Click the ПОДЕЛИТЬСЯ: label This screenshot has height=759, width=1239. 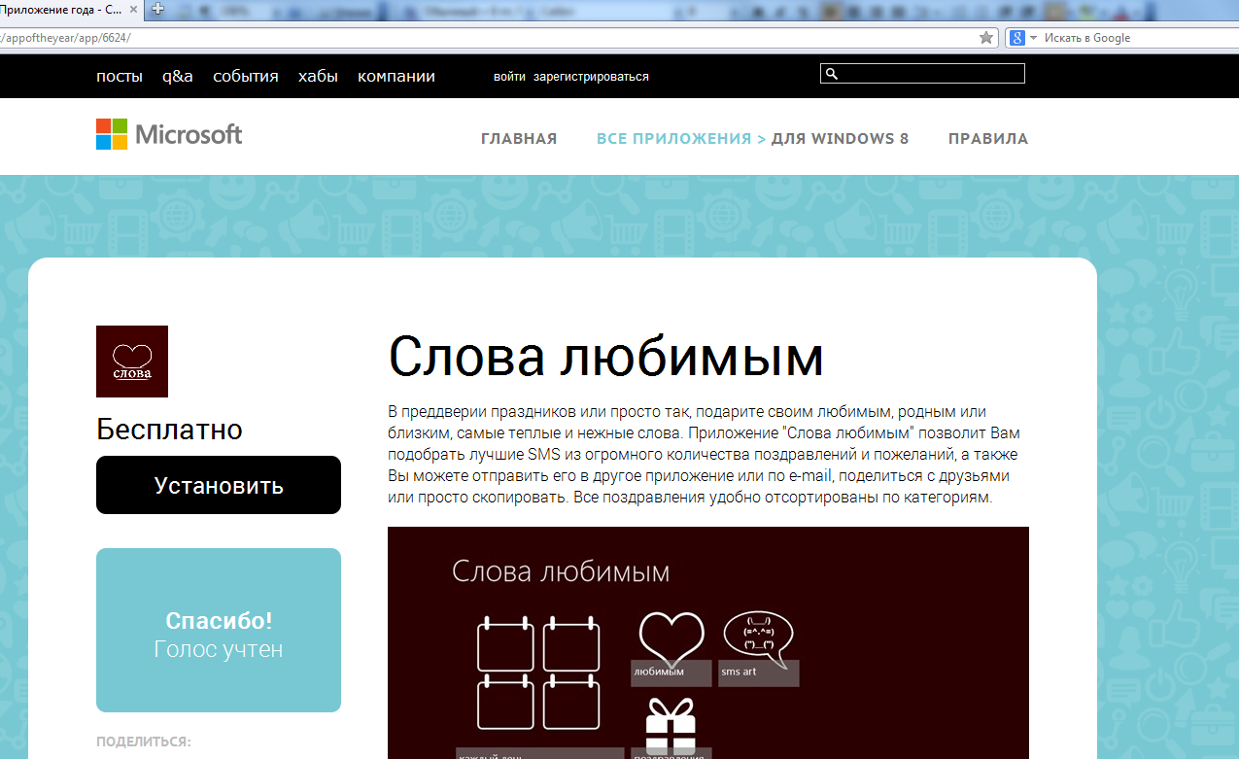(144, 742)
